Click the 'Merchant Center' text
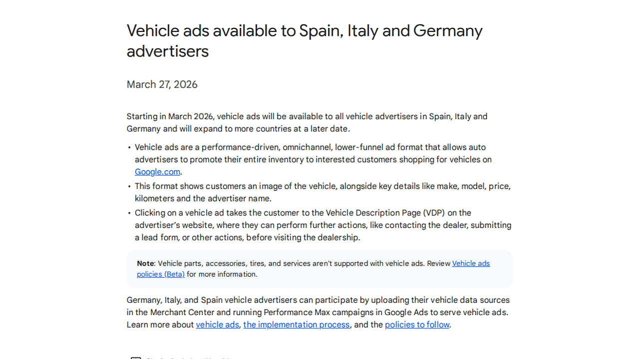639x359 pixels. pyautogui.click(x=182, y=313)
